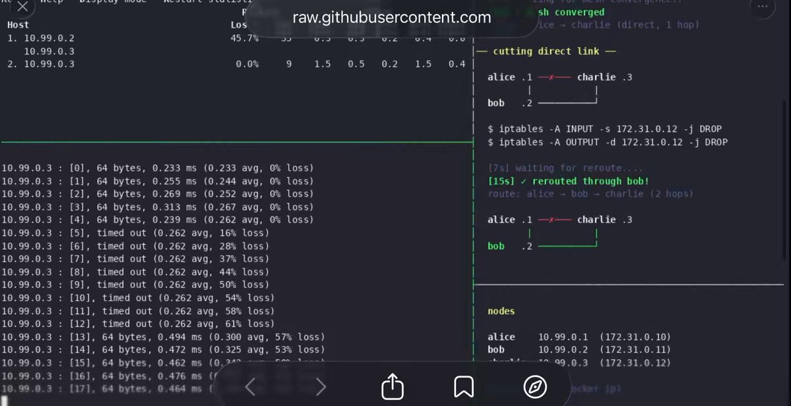Select ping line '[3], 64 bytes, 0.313 ms'

point(158,206)
